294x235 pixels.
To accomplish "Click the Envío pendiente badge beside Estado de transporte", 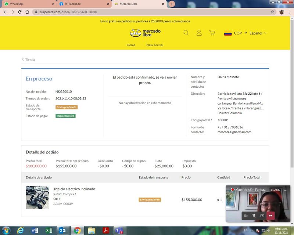I will (x=67, y=107).
